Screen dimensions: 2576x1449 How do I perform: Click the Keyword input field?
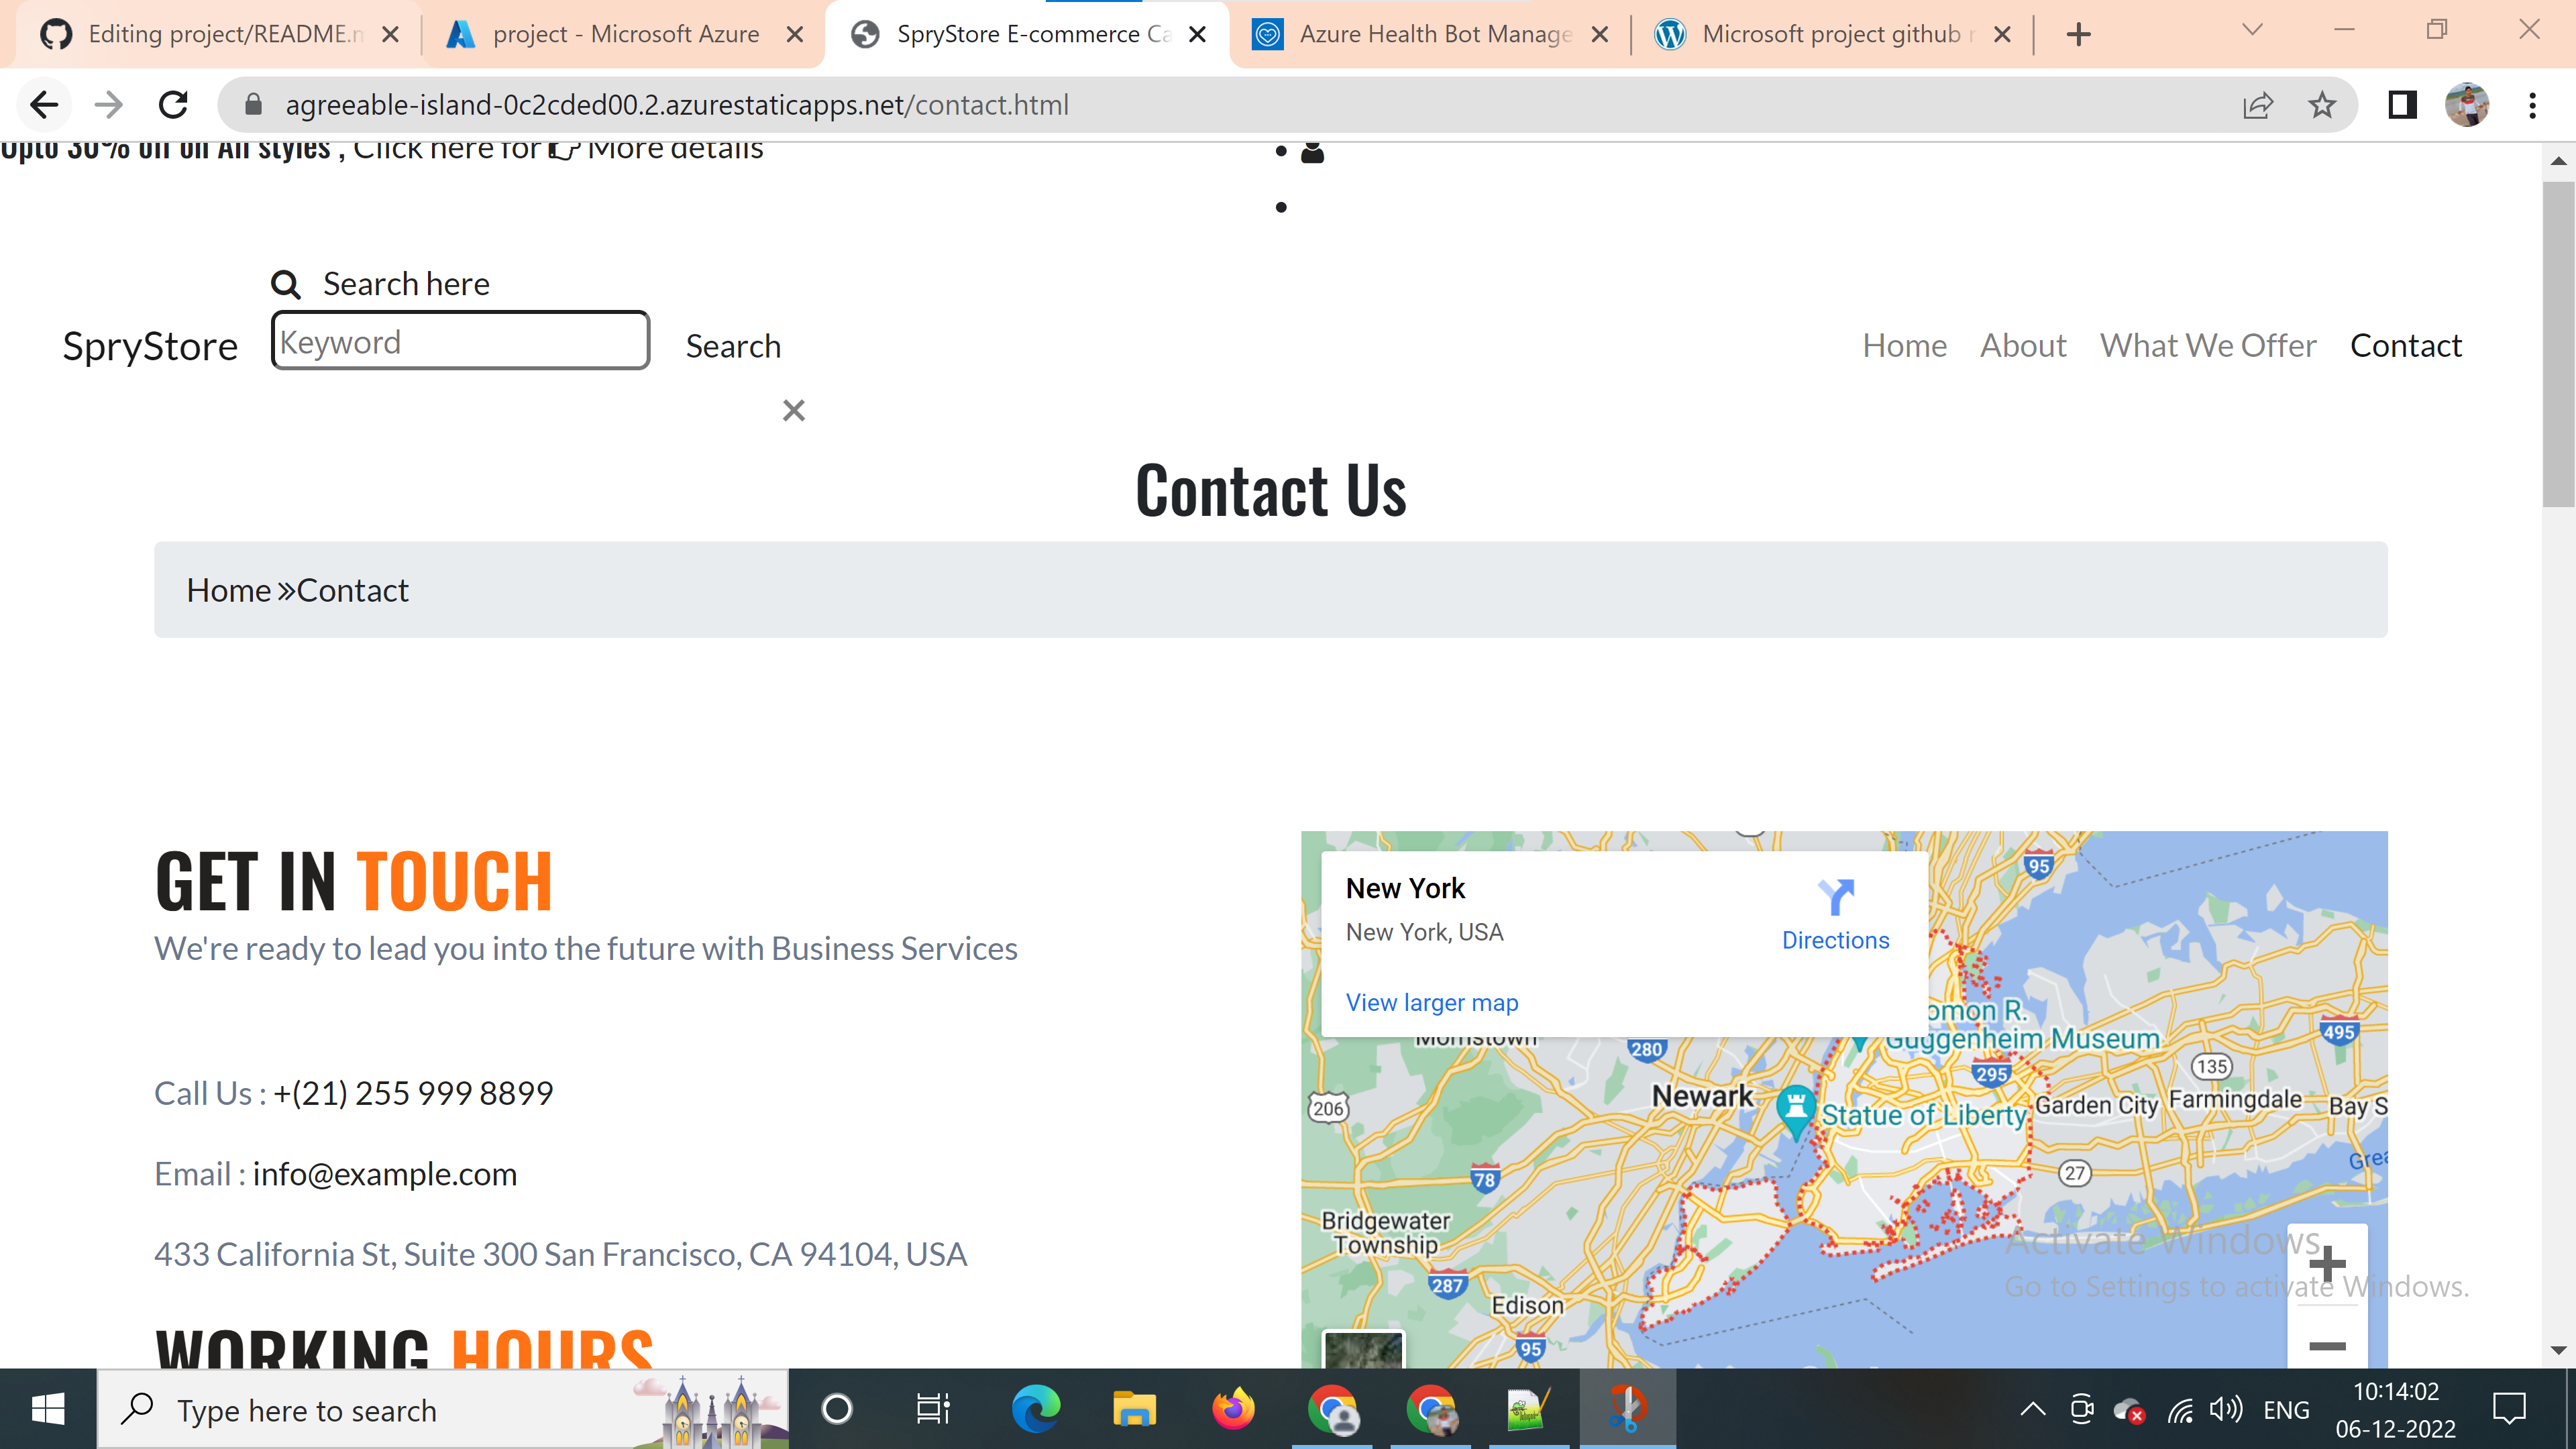pyautogui.click(x=460, y=342)
